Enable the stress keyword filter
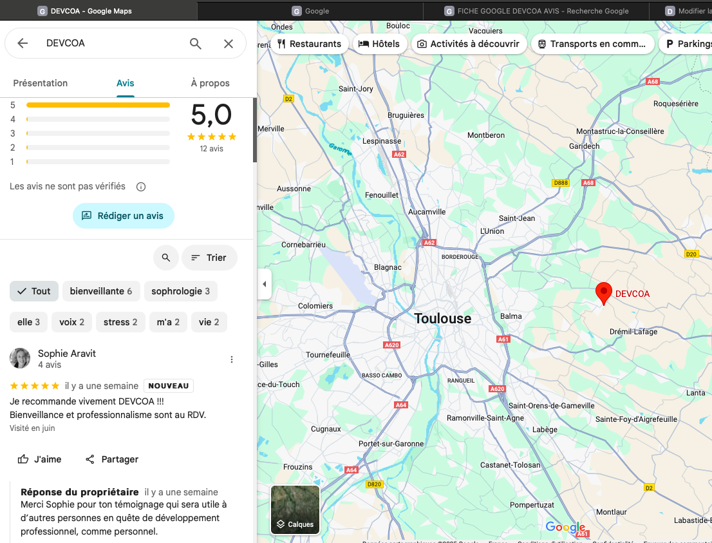 click(120, 322)
